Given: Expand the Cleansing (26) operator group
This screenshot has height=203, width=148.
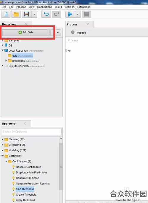Looking at the screenshot, I should tap(2, 145).
